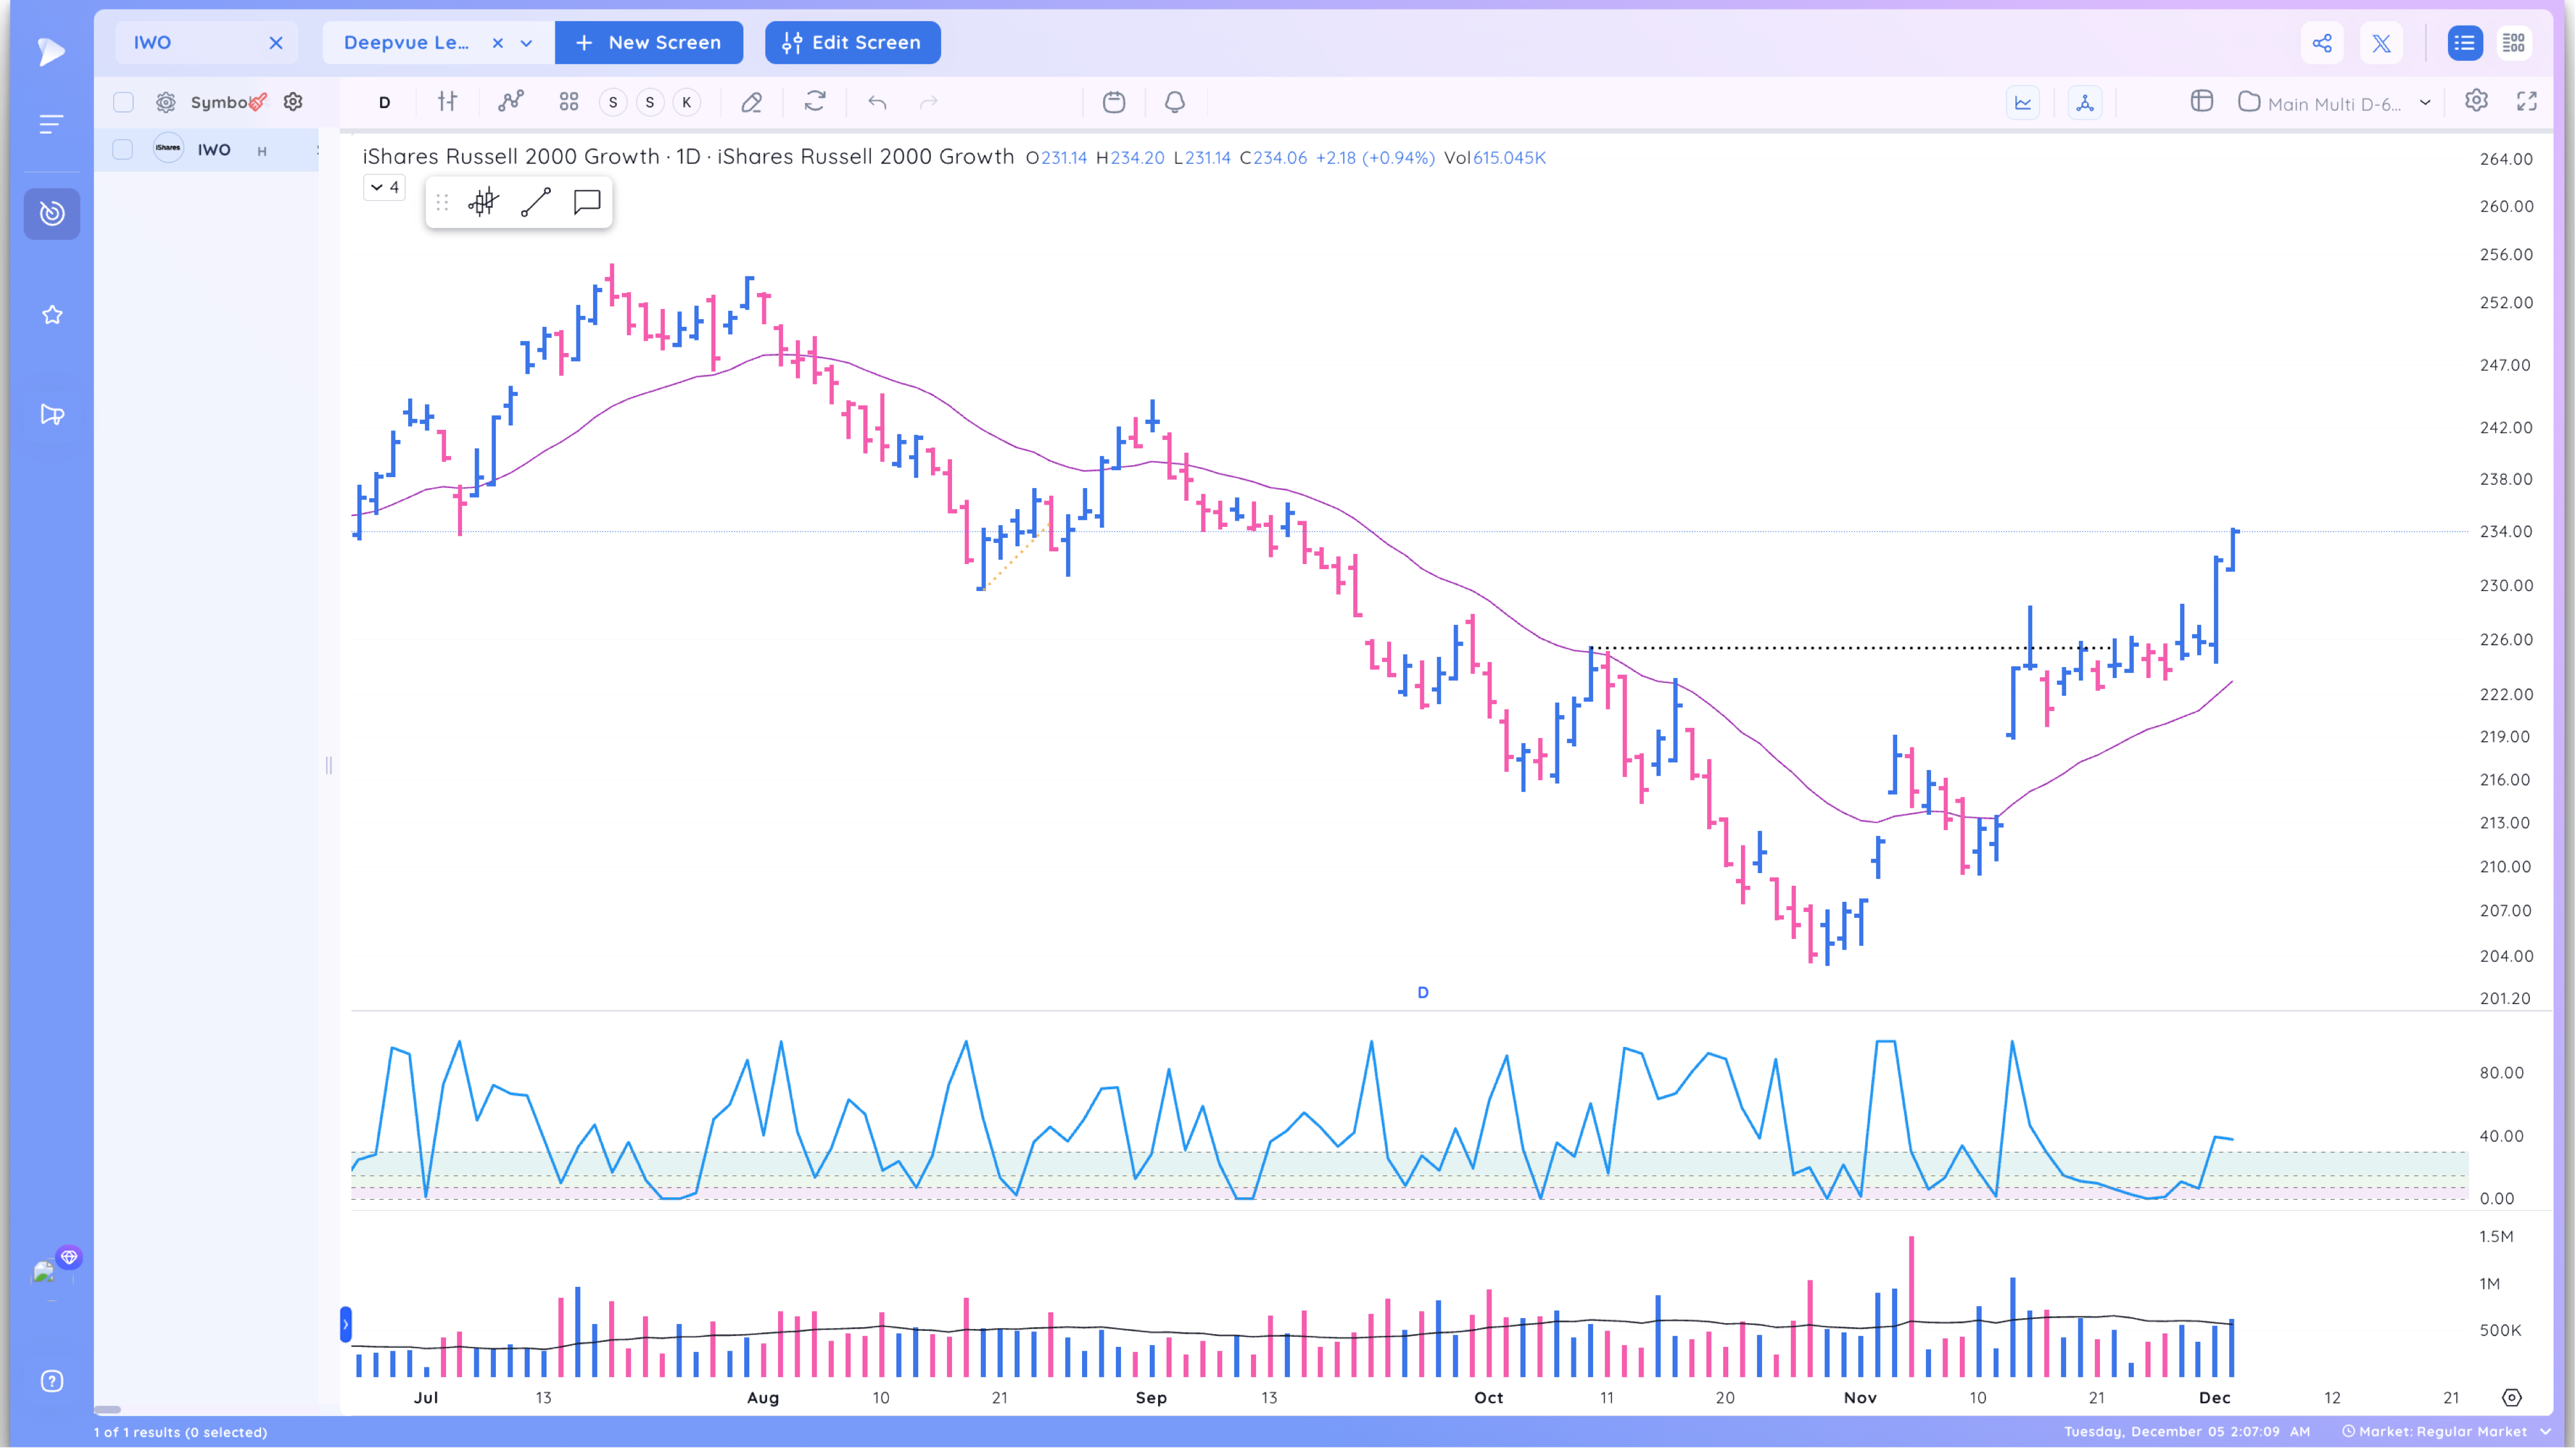
Task: Check the select-all symbols checkbox
Action: [123, 102]
